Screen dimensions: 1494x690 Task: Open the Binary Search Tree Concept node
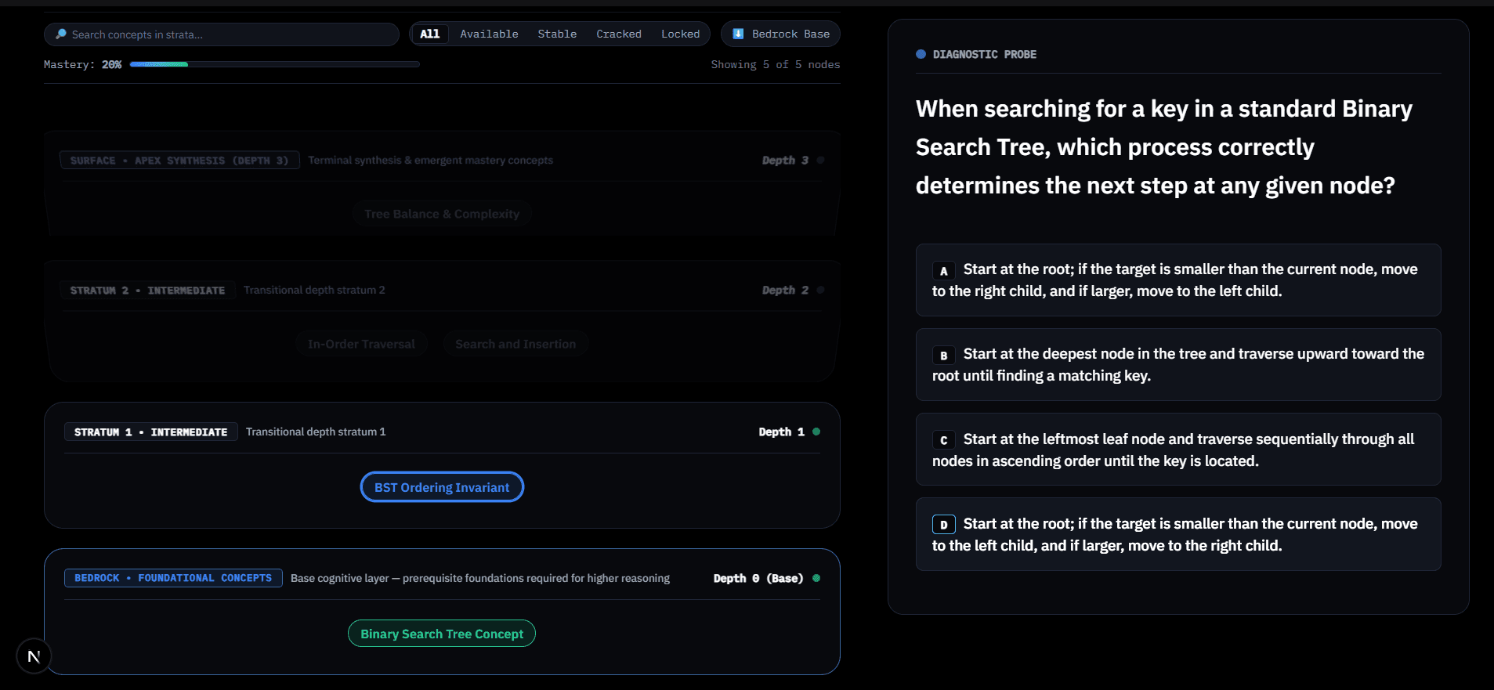[442, 634]
